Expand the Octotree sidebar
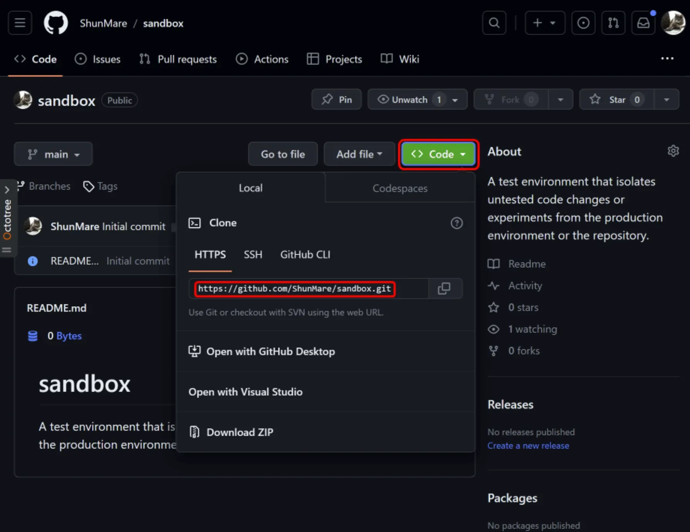The width and height of the screenshot is (690, 532). (7, 190)
